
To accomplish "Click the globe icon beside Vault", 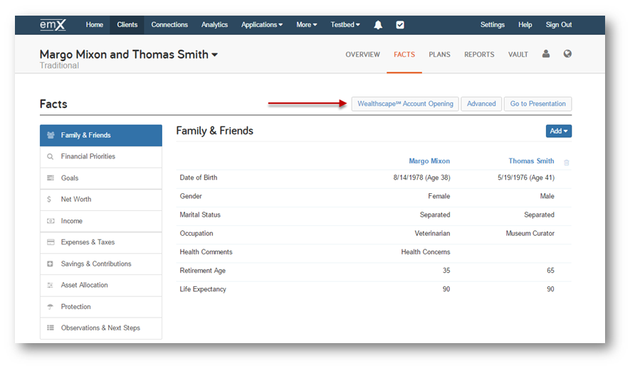I will (x=567, y=54).
